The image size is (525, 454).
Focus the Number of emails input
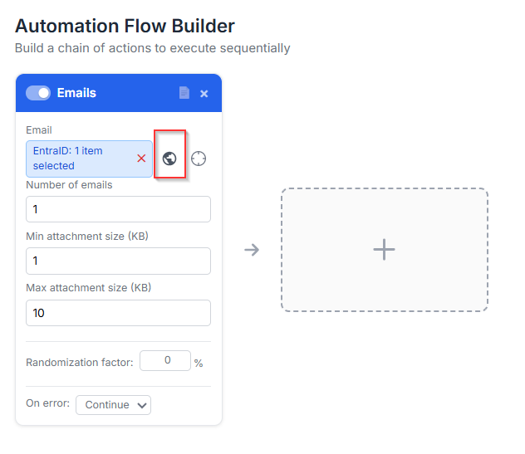pyautogui.click(x=118, y=209)
